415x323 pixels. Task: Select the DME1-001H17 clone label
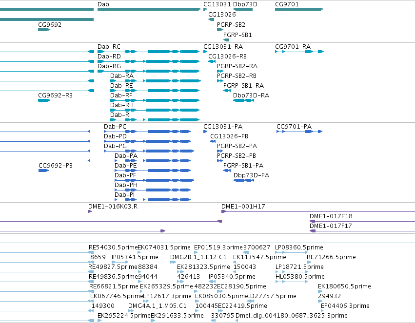[x=243, y=207]
